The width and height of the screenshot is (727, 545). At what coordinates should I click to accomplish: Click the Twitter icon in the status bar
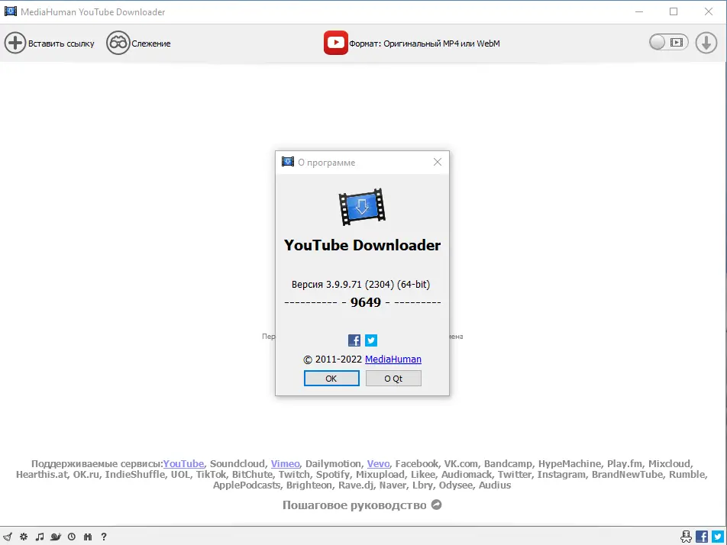717,537
